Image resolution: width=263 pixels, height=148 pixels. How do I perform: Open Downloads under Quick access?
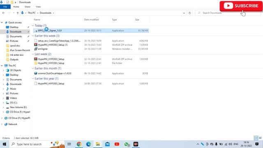coord(16,32)
